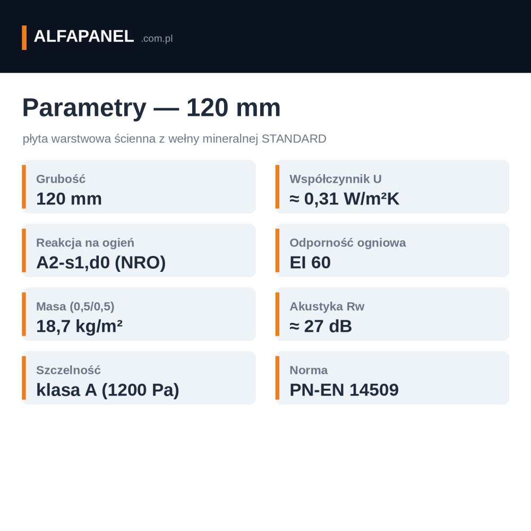This screenshot has height=531, width=531.
Task: Click the orange accent on Norma card
Action: click(x=277, y=378)
